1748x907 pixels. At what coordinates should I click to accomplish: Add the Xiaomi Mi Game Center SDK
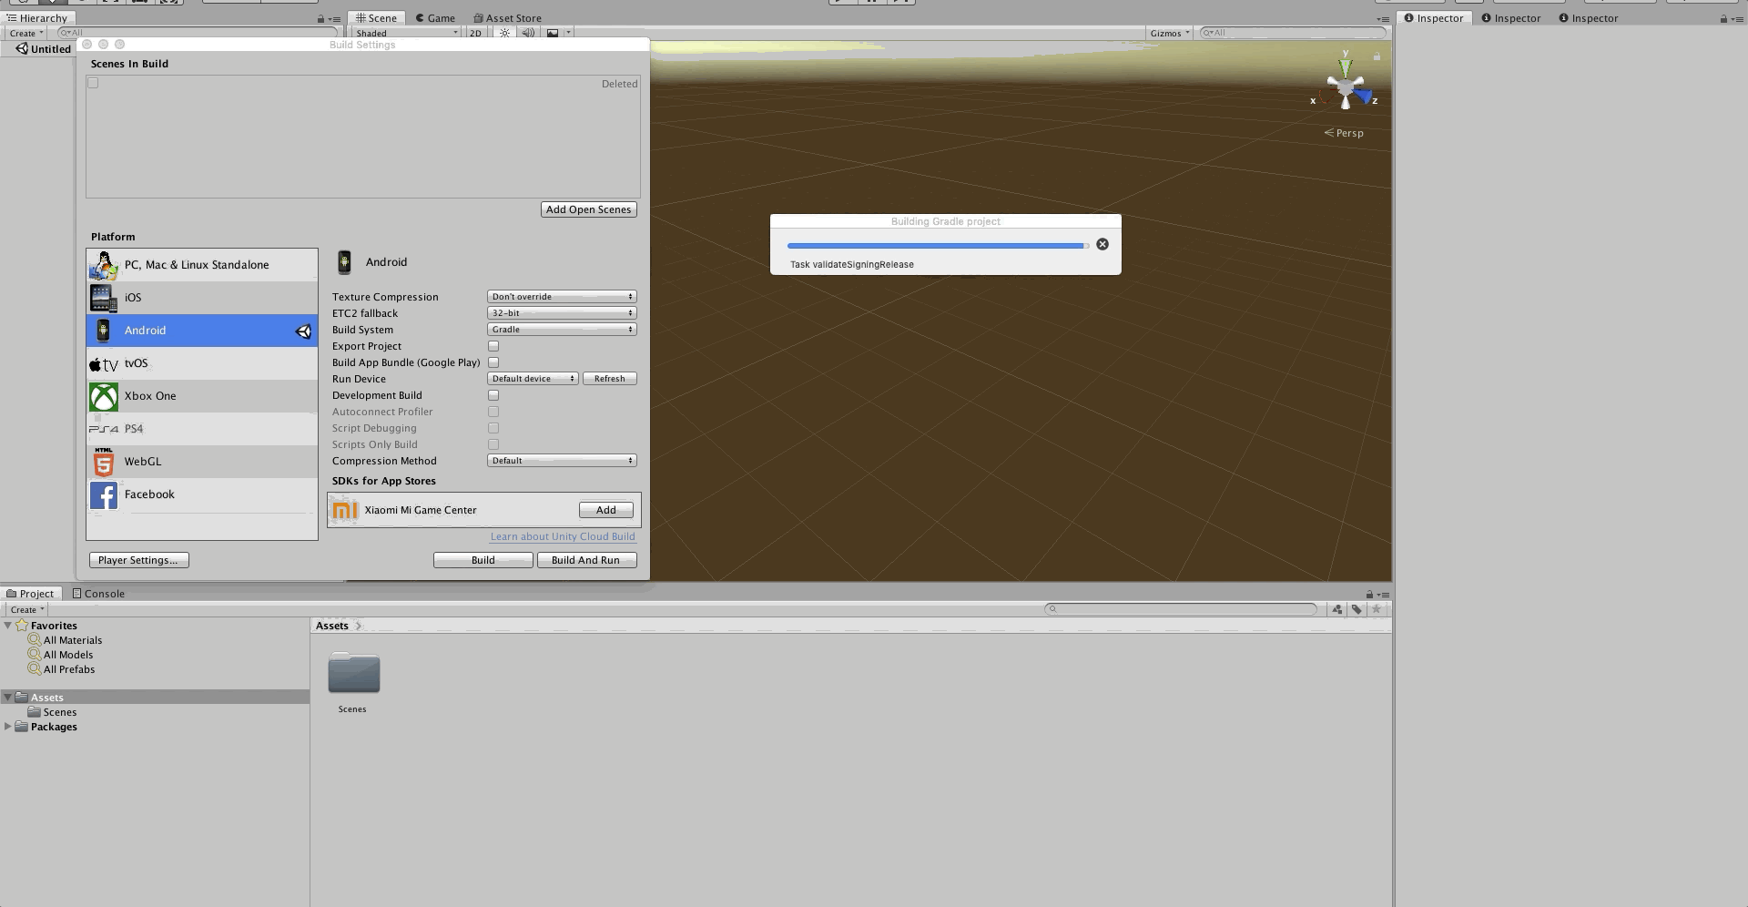pyautogui.click(x=606, y=510)
